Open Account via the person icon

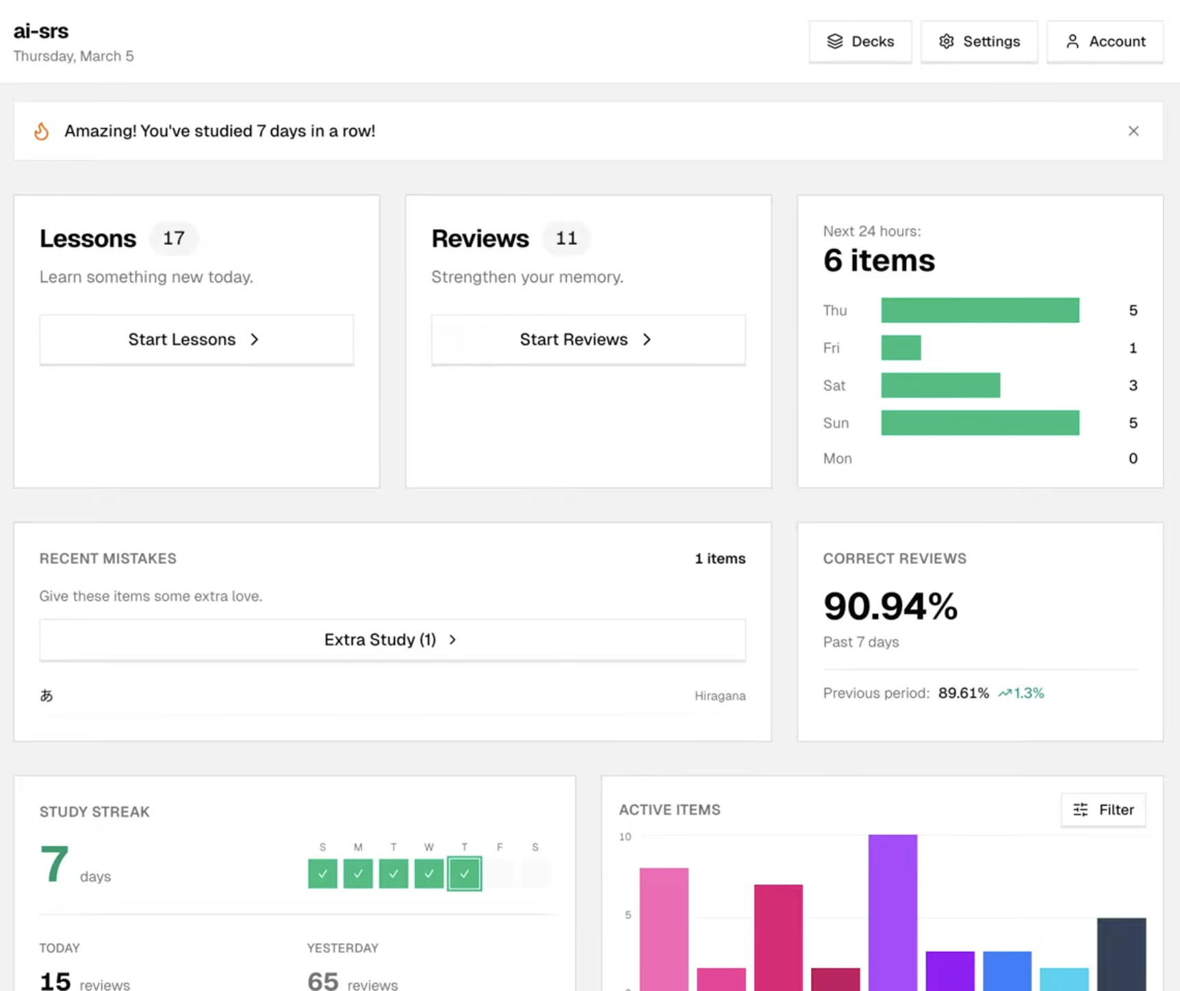(x=1072, y=42)
